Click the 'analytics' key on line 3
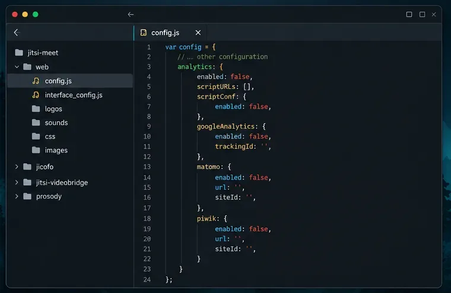 point(195,66)
